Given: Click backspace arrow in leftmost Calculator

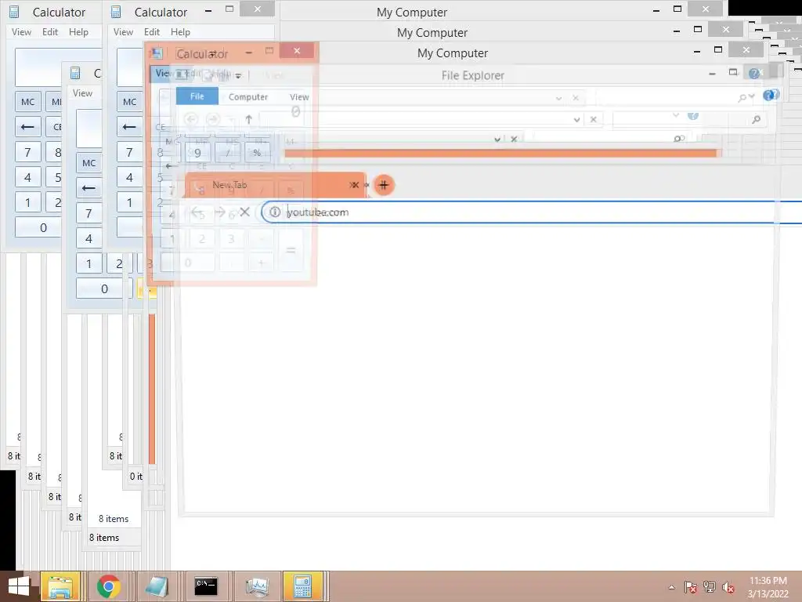Looking at the screenshot, I should tap(27, 126).
